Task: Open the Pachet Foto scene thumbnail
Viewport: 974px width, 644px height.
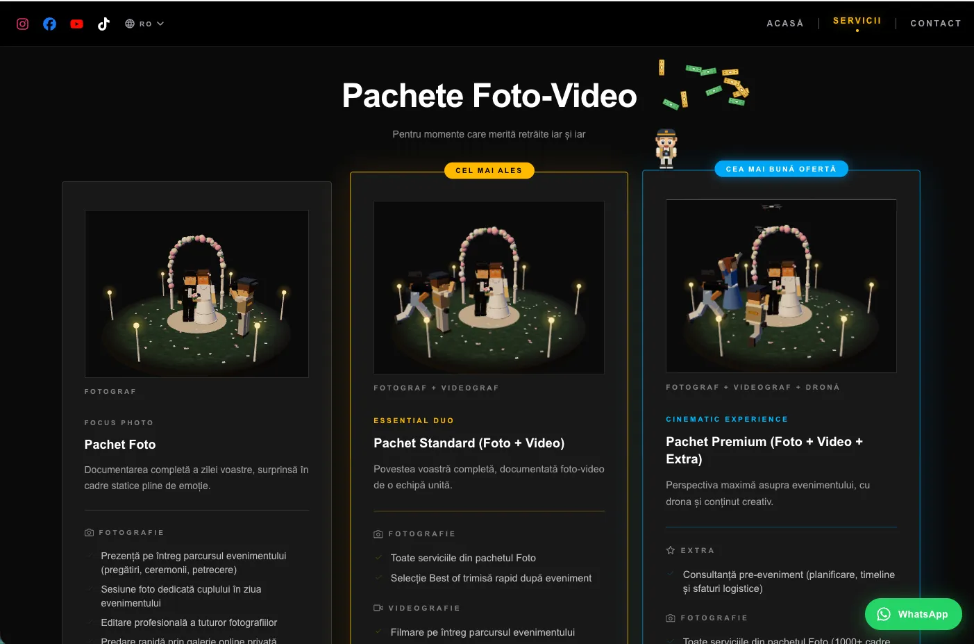Action: point(196,293)
